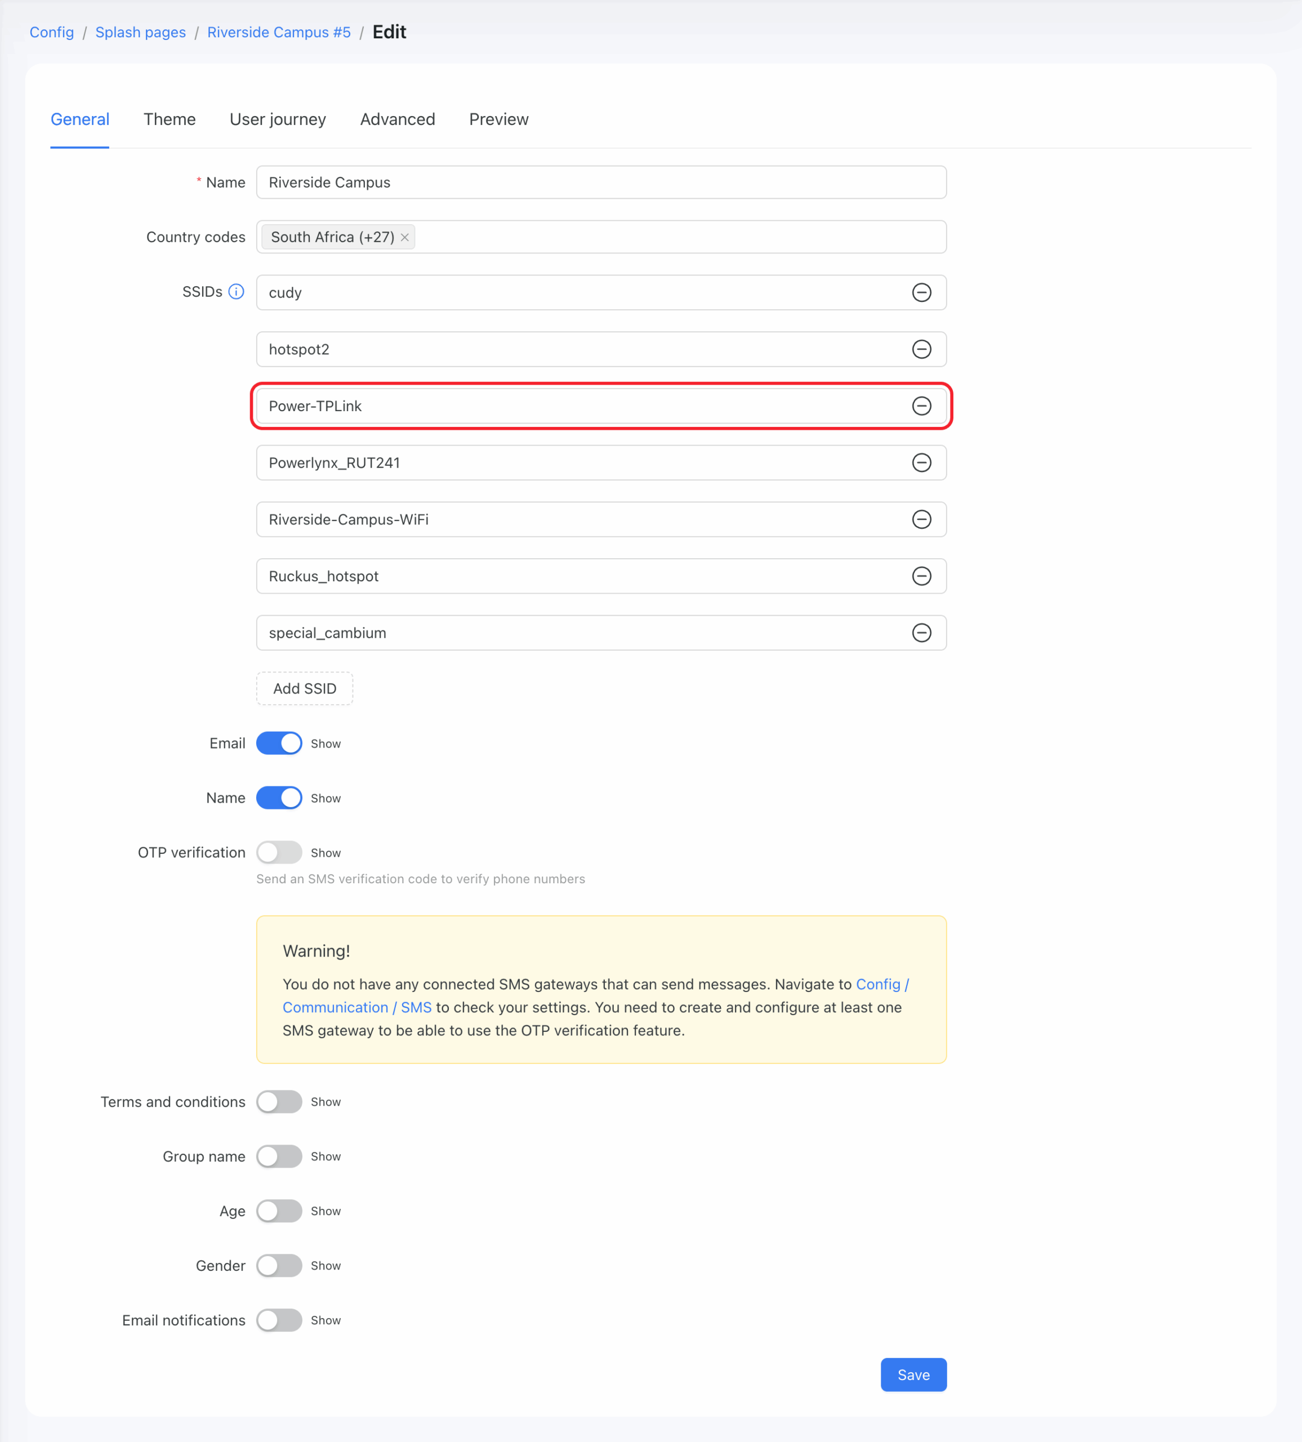Remove the Riverside-Campus-WiFi SSID entry

pos(922,519)
